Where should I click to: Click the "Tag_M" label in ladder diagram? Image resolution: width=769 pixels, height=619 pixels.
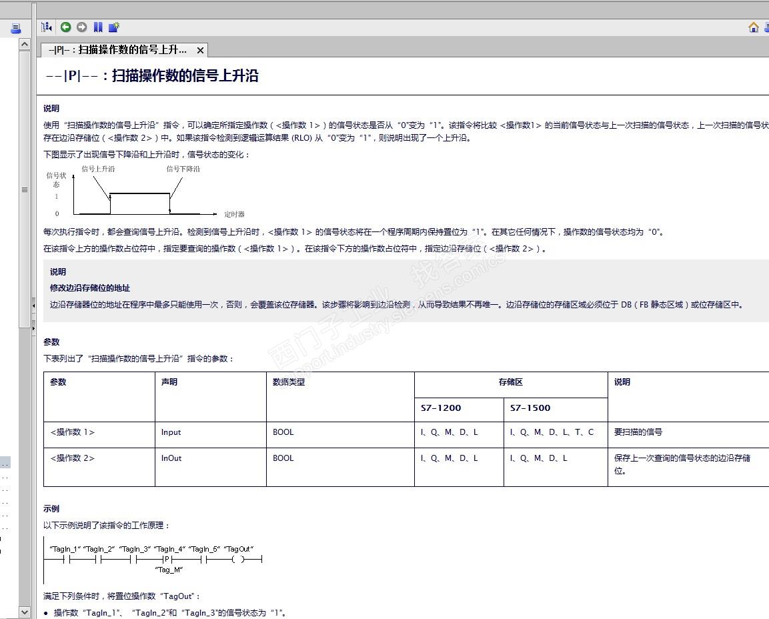(169, 570)
